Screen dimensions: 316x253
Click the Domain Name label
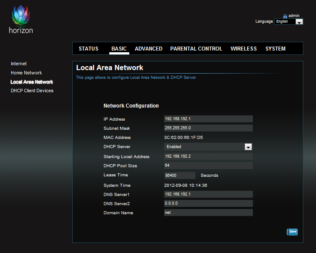pos(118,213)
